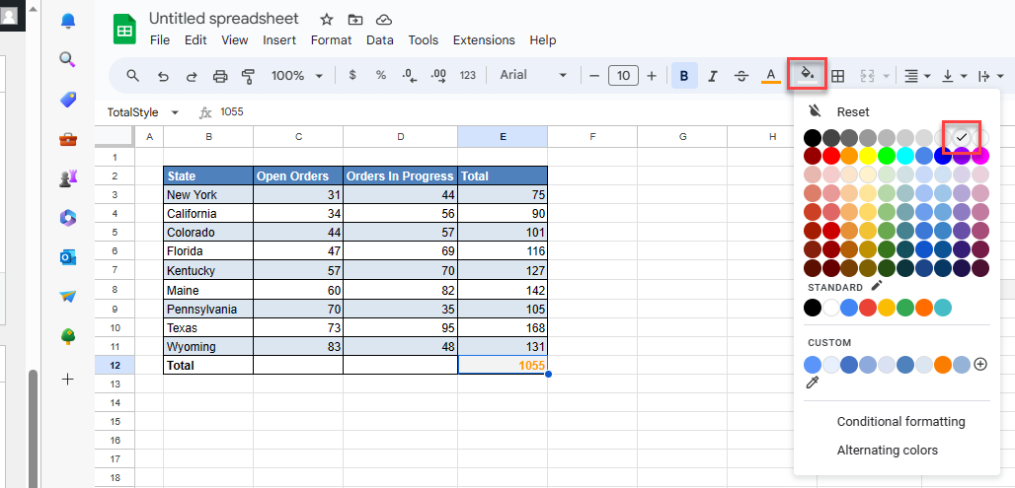This screenshot has width=1015, height=488.
Task: Click Conditional formatting option
Action: click(x=900, y=421)
